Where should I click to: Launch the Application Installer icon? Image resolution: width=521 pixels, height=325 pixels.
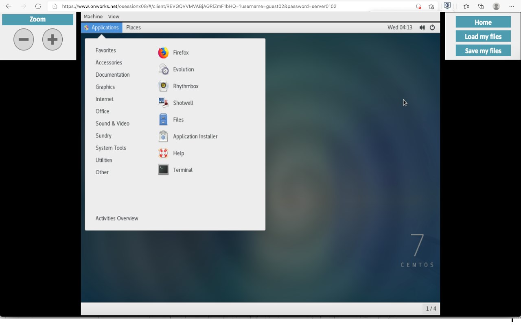pos(163,136)
